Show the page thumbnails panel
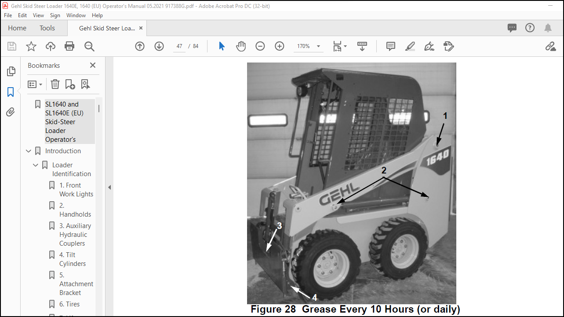The height and width of the screenshot is (317, 564). (11, 71)
